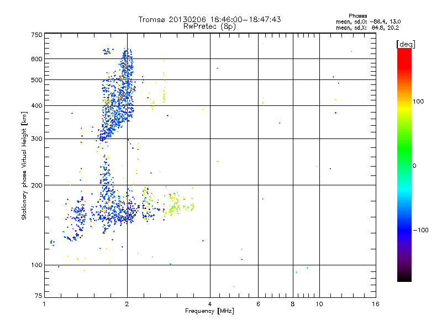Click the colorbar tick label '100'
Screen dimensions: 442x331
pos(418,102)
